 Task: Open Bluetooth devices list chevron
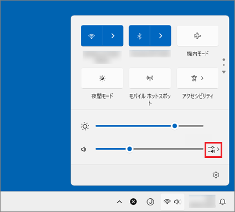[161, 36]
